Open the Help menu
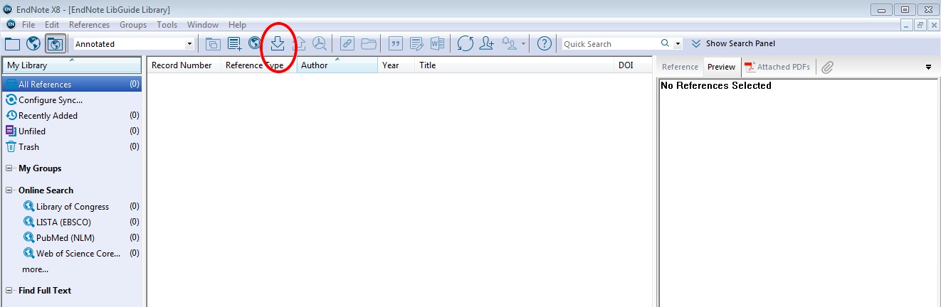The width and height of the screenshot is (941, 307). pyautogui.click(x=237, y=25)
